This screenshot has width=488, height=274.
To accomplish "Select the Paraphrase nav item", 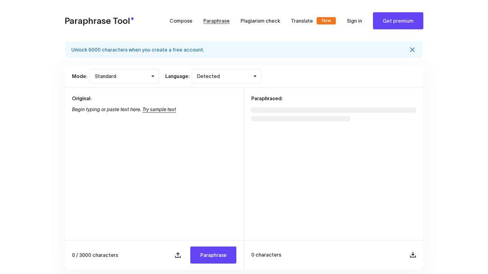I will (216, 21).
